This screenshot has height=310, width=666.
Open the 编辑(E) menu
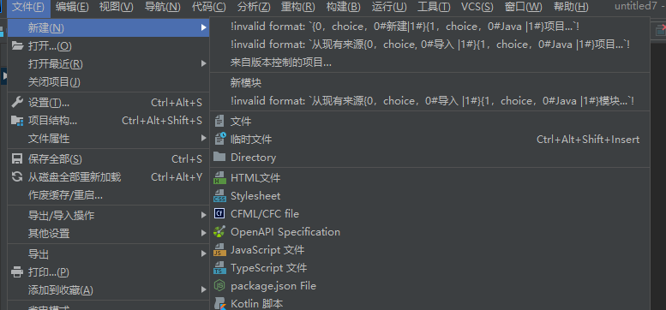(x=72, y=7)
